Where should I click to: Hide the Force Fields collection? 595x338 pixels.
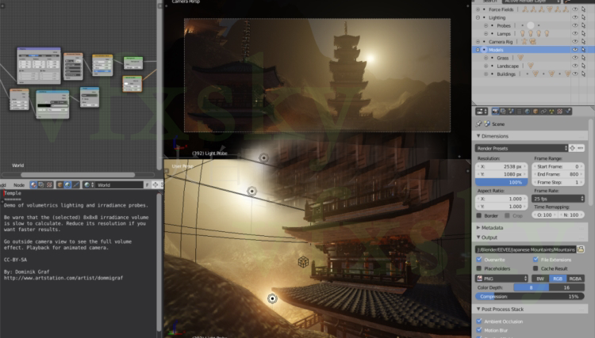pos(575,9)
